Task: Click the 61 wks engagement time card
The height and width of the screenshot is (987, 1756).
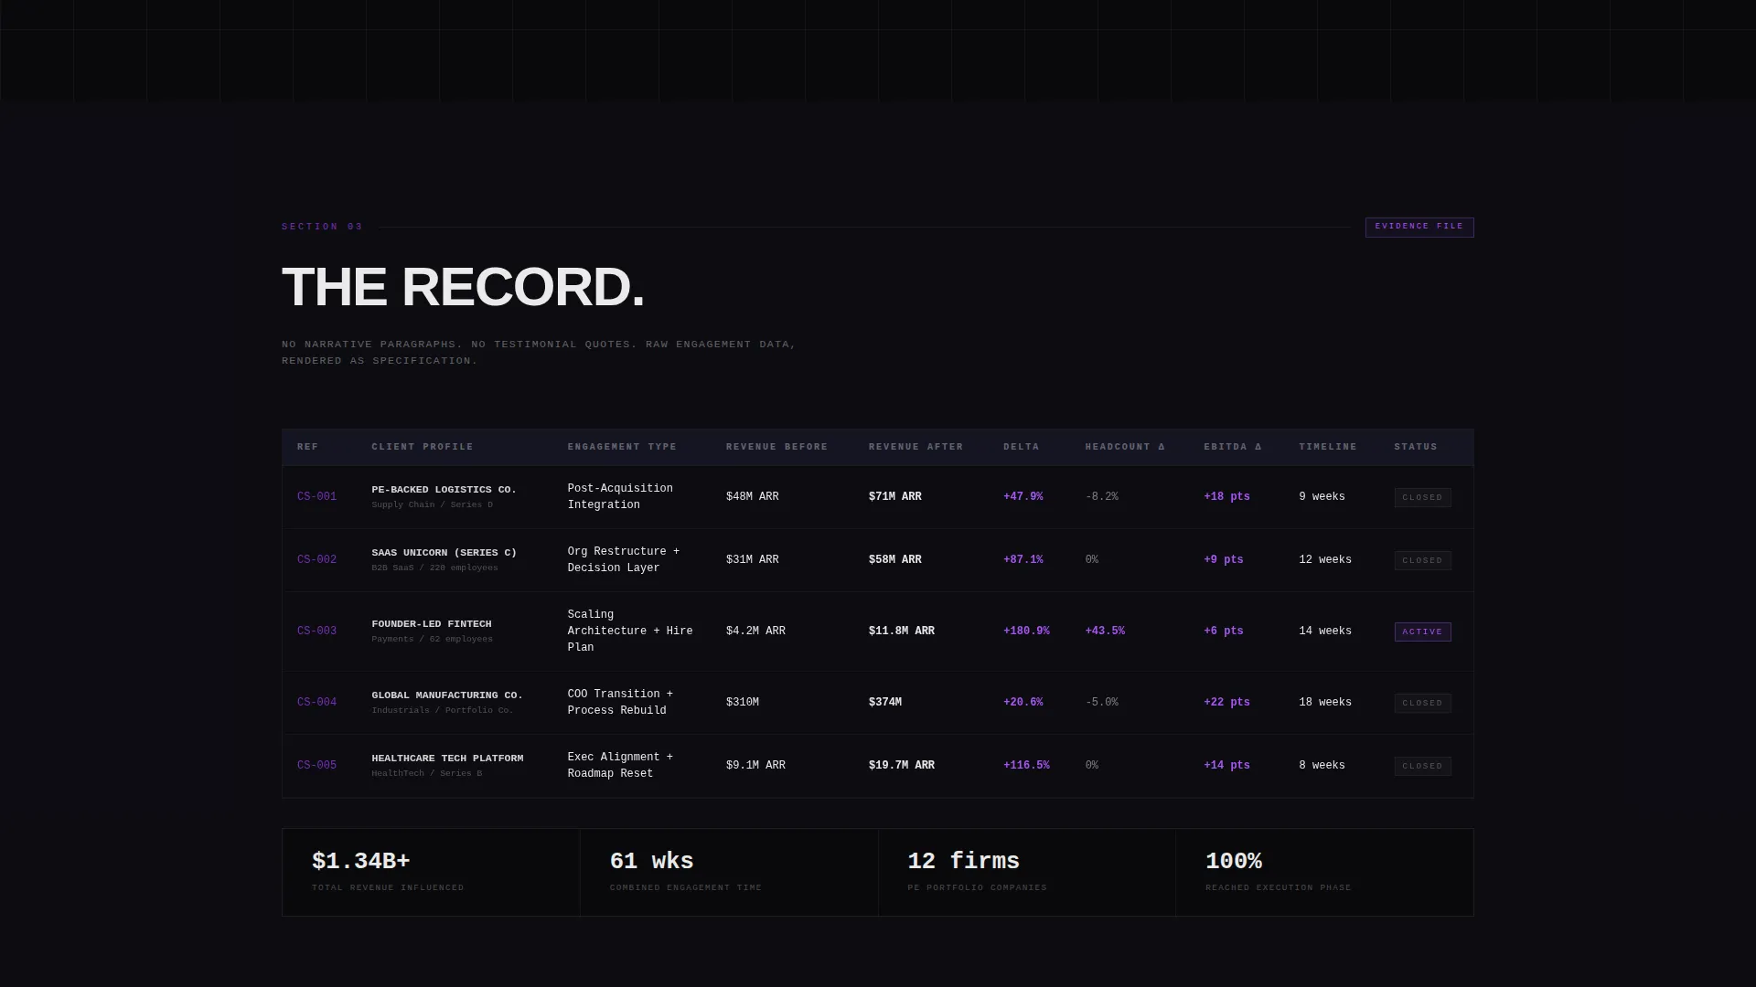Action: (729, 872)
